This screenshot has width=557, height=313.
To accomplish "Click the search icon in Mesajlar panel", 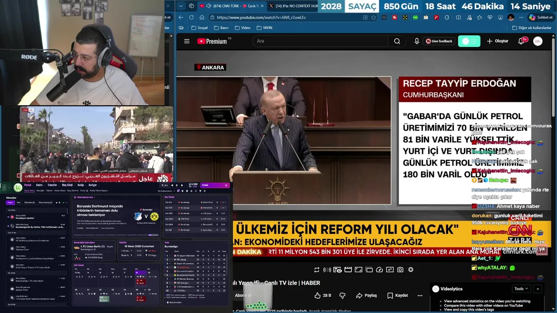I will point(60,203).
